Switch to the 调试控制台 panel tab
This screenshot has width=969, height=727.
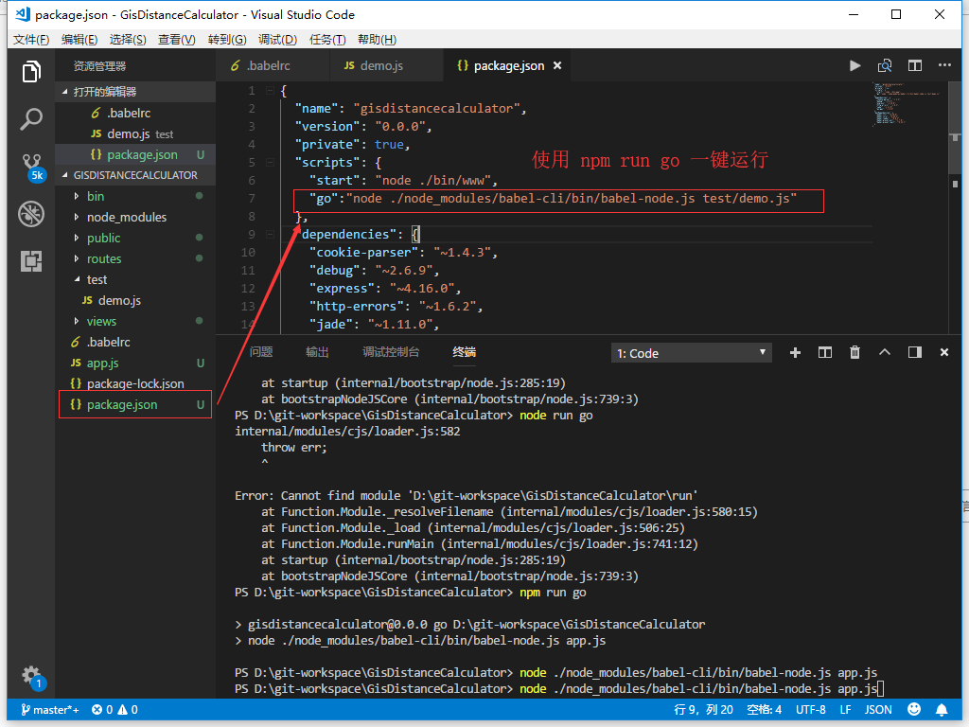coord(391,352)
